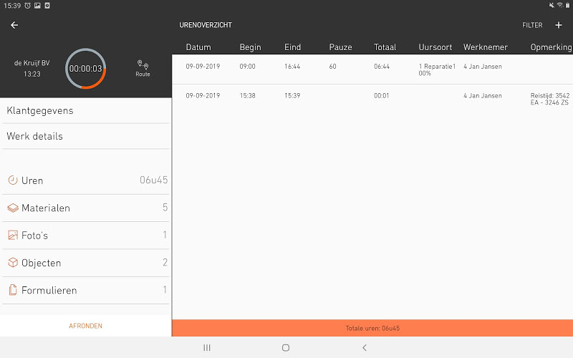Tap the 06u45 hours value

click(x=153, y=180)
